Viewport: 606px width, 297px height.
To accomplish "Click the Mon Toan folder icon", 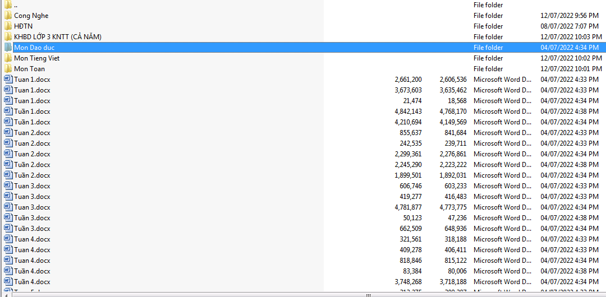I will pyautogui.click(x=8, y=69).
